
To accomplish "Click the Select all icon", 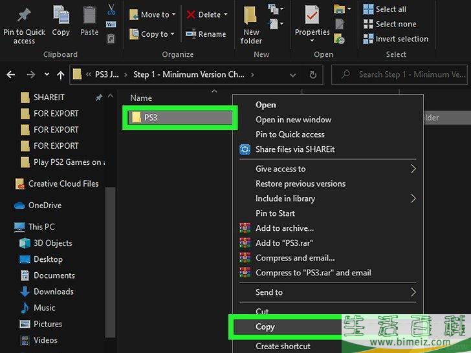I will [x=368, y=9].
